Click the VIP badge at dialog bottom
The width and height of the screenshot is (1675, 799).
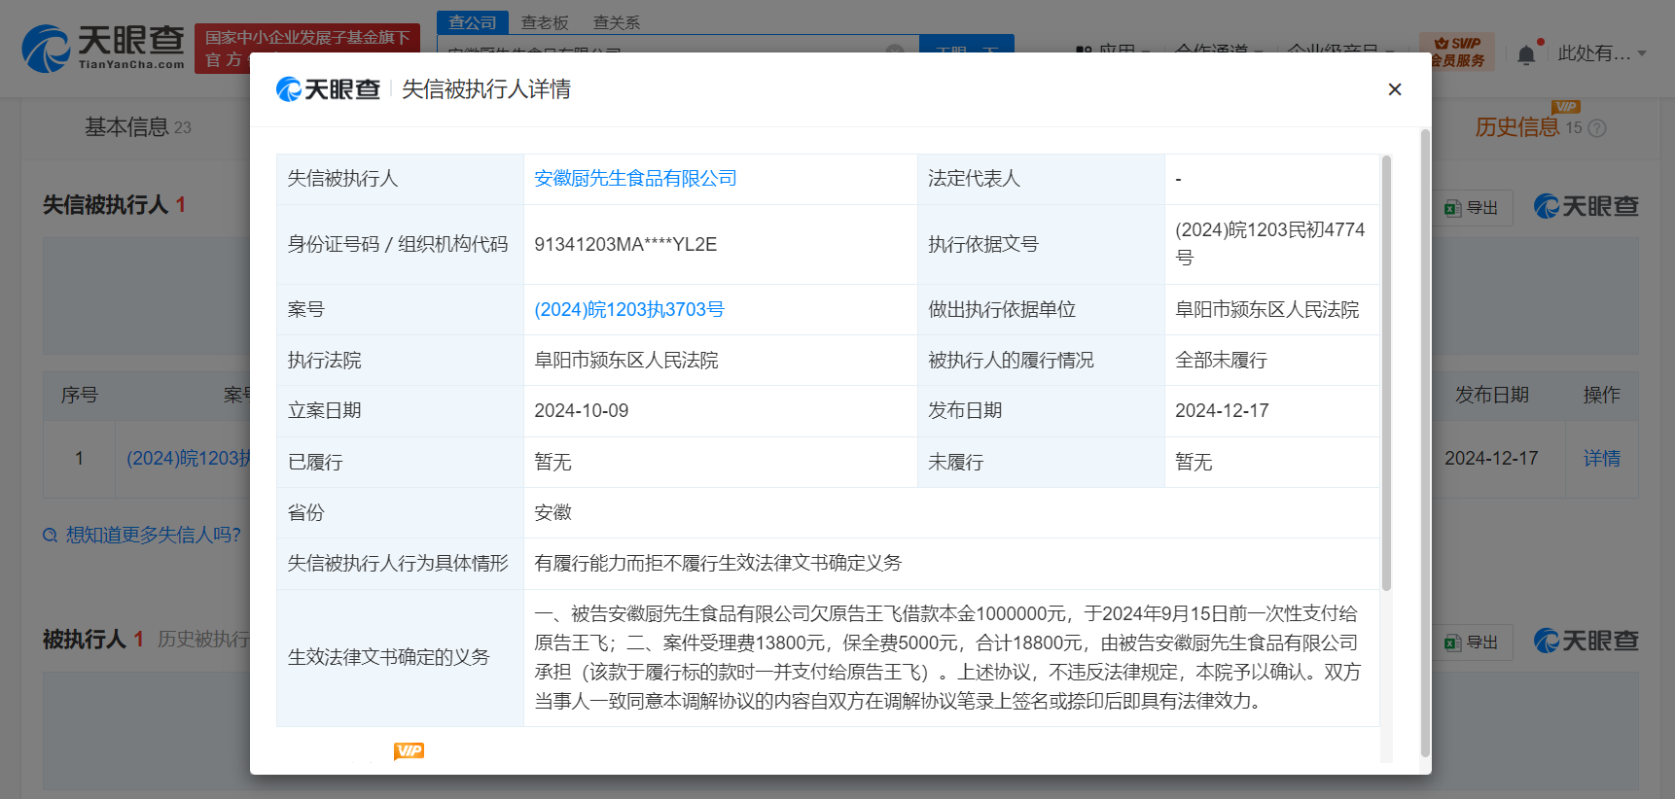[409, 750]
